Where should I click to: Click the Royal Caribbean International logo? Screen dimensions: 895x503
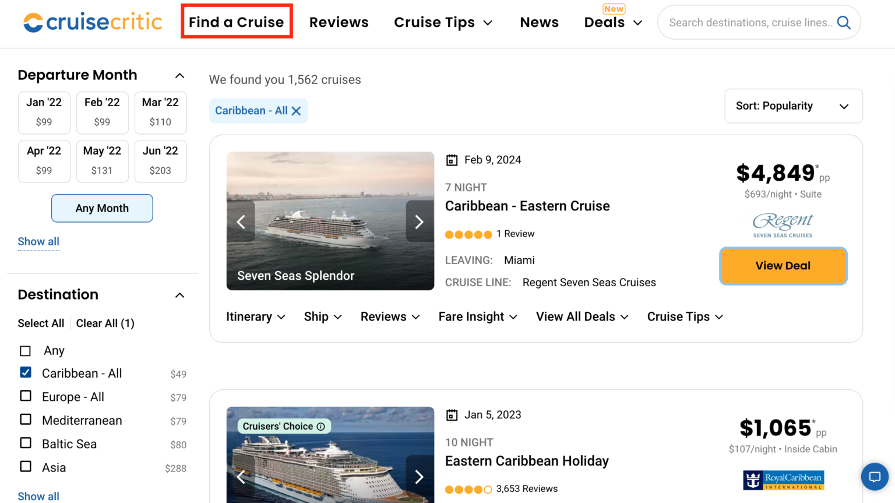pyautogui.click(x=783, y=480)
